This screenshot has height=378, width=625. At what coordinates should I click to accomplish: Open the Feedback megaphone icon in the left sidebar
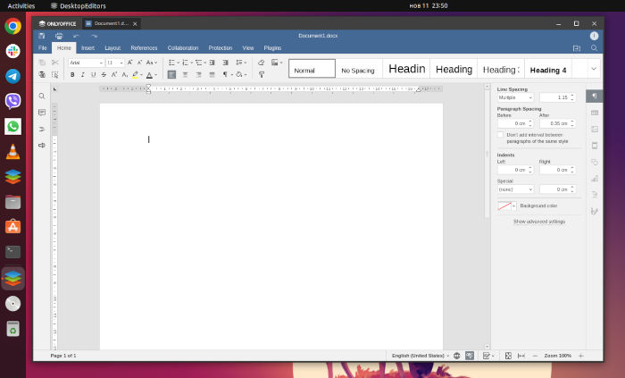(42, 145)
